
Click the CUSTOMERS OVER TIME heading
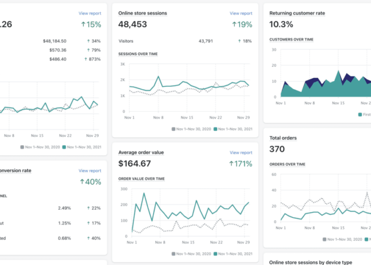coord(291,40)
